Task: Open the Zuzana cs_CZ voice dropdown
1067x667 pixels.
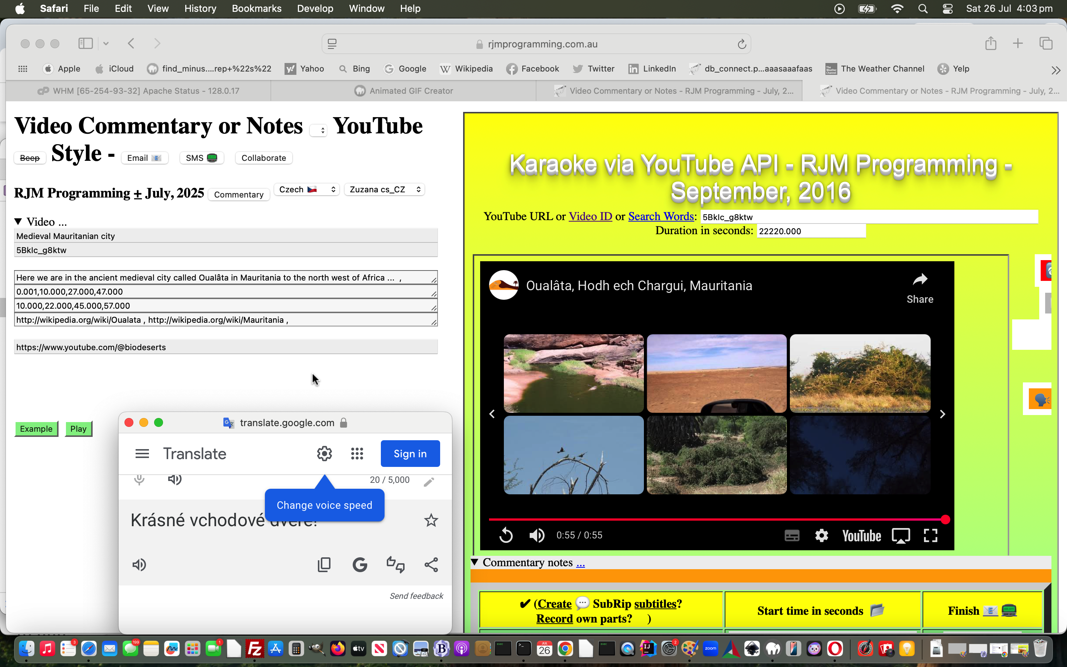Action: pyautogui.click(x=385, y=189)
